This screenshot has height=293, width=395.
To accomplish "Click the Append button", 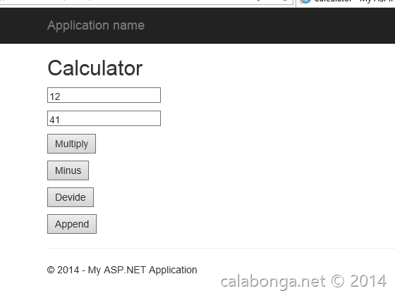I will pos(72,224).
